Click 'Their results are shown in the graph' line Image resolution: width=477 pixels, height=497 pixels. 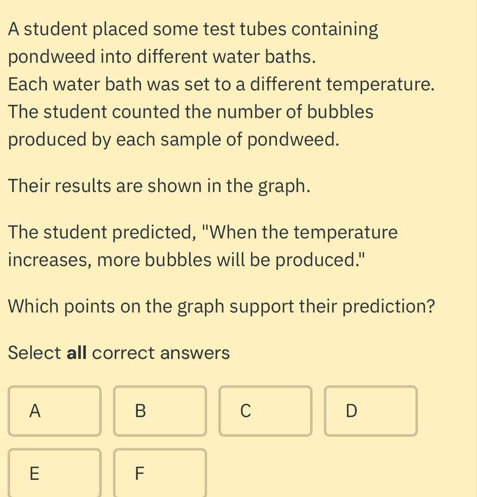(159, 186)
